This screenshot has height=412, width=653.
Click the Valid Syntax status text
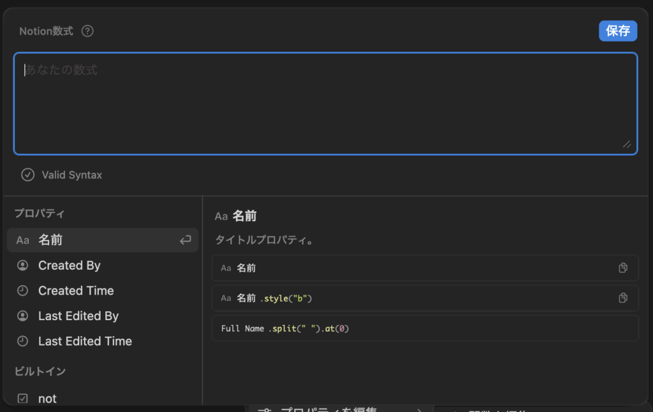tap(71, 175)
